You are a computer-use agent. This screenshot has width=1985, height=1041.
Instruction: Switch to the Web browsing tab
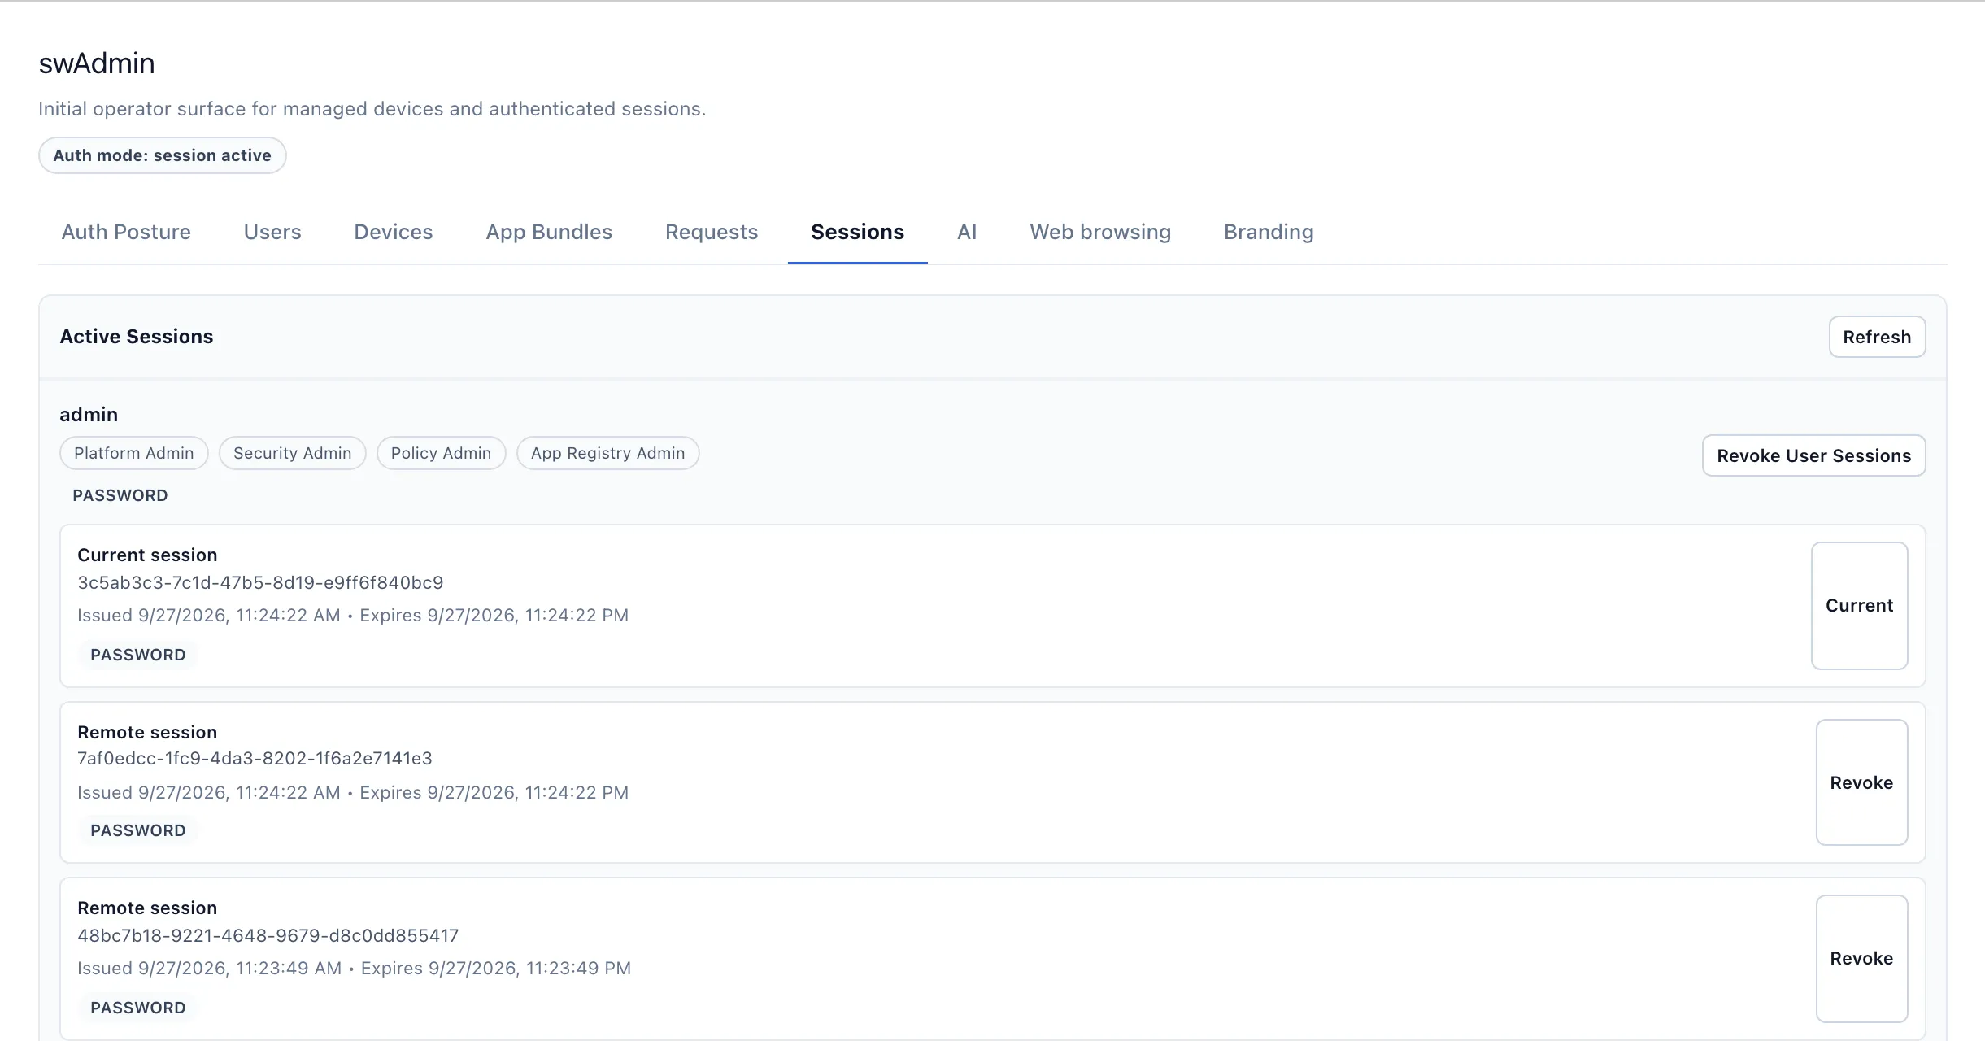click(x=1100, y=232)
